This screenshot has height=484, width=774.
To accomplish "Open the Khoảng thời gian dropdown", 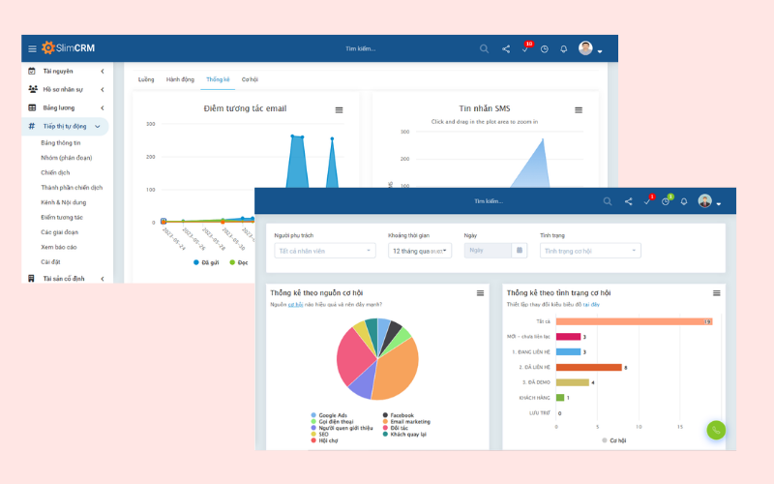I will tap(421, 251).
